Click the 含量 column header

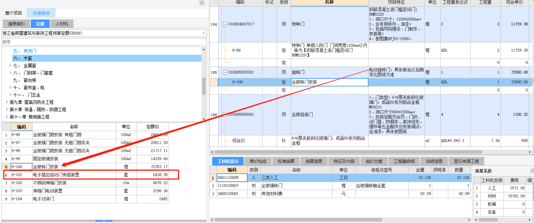420,170
